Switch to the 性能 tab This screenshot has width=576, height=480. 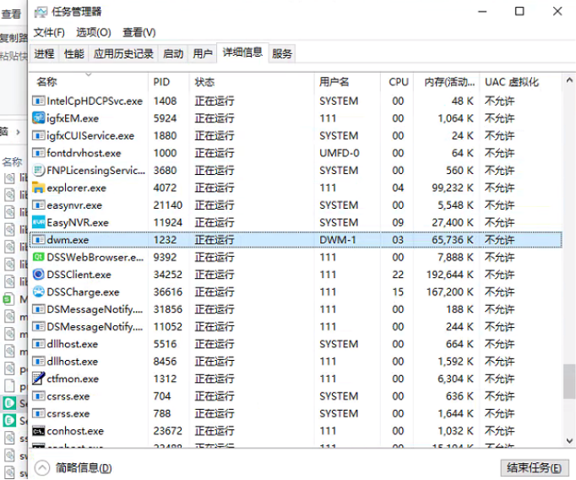73,53
